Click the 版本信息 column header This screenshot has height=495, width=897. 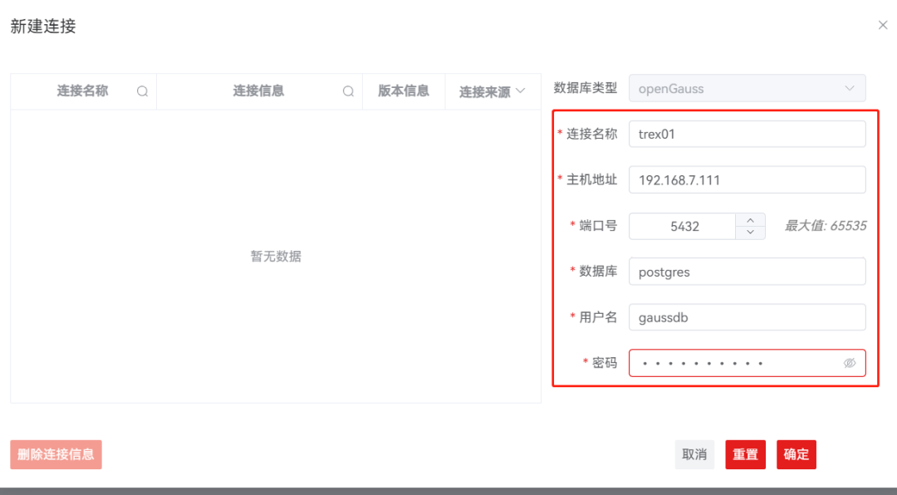coord(404,91)
